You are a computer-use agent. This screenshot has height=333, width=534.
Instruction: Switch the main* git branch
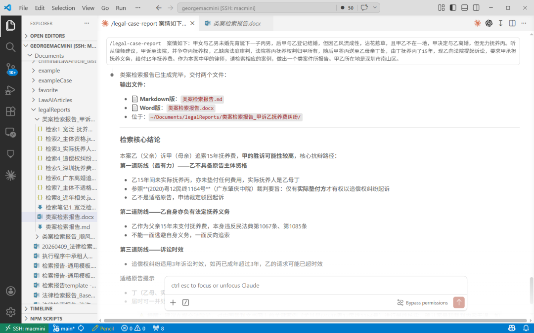(x=64, y=328)
